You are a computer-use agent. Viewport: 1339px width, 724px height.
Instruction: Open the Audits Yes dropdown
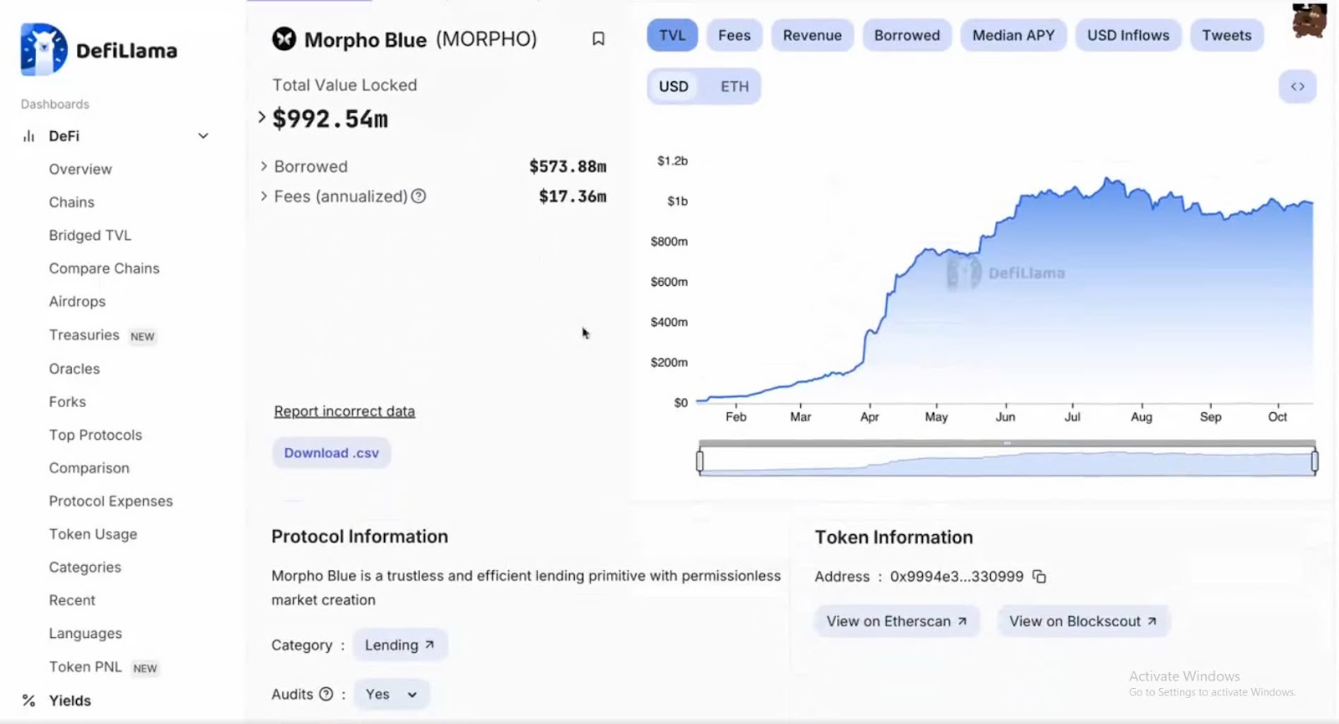[392, 694]
